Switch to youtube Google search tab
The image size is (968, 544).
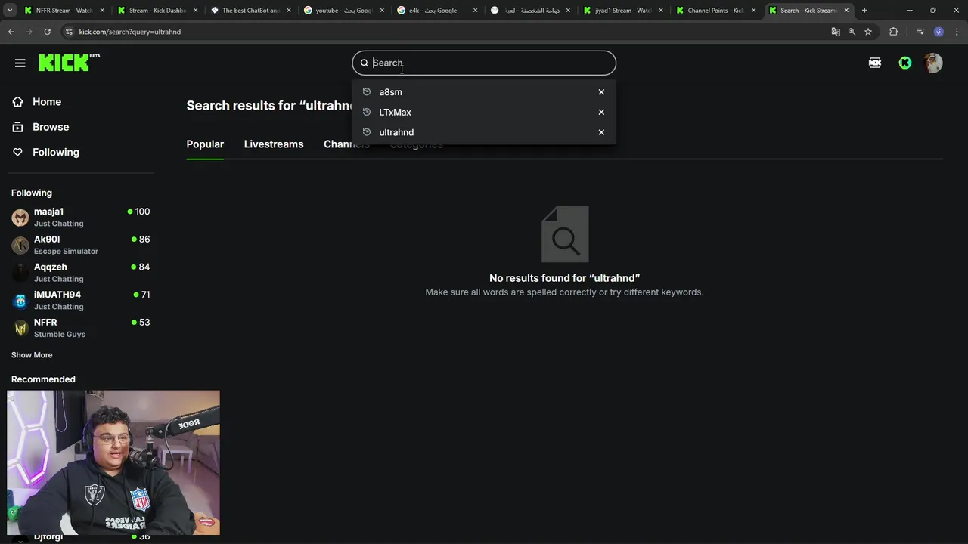343,11
